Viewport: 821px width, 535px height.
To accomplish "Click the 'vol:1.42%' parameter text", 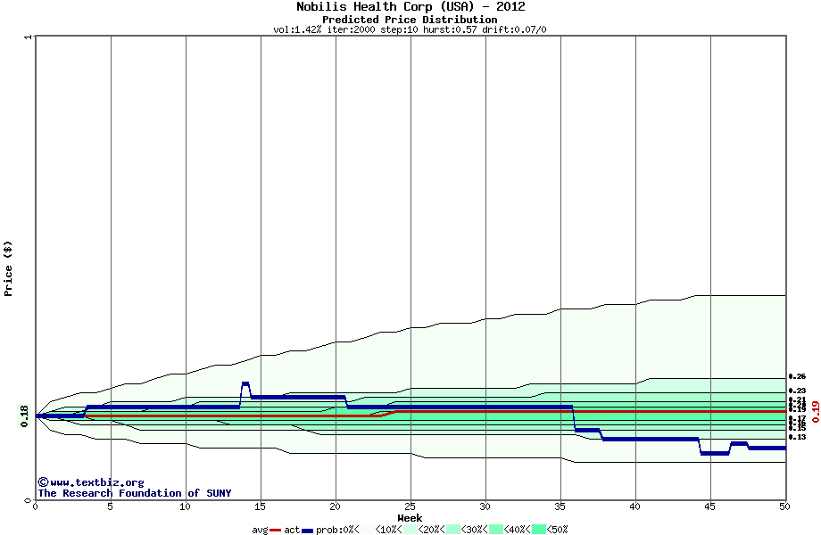I will click(x=297, y=29).
